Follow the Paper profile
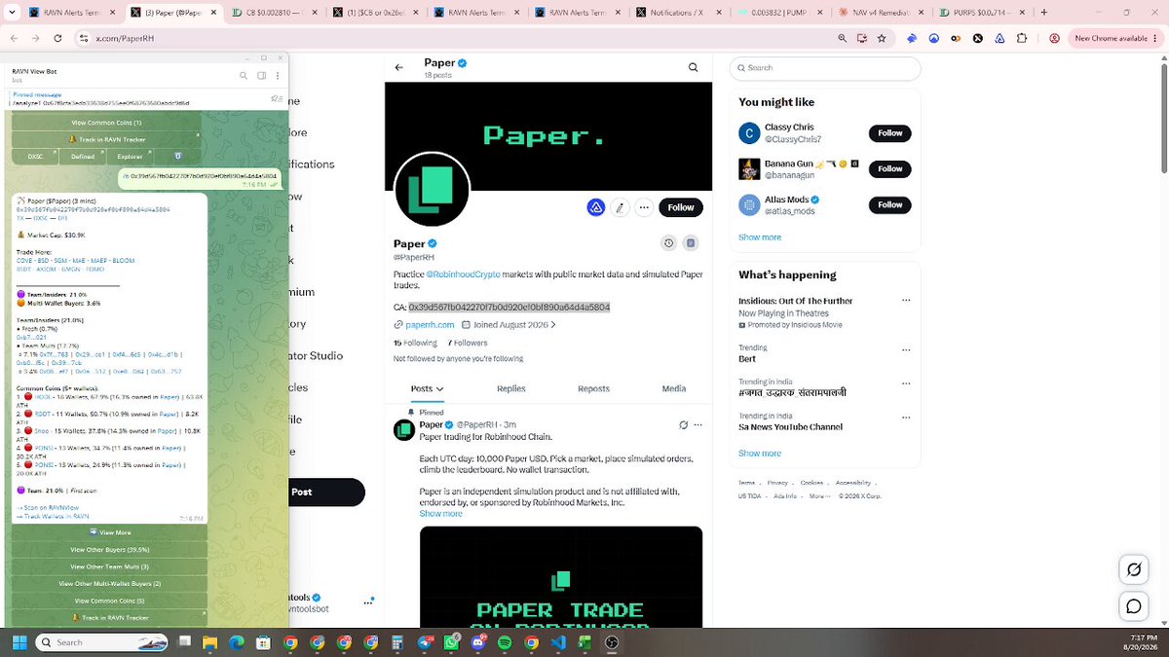 click(681, 207)
